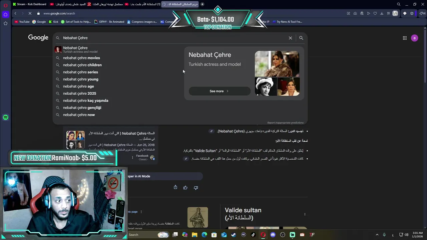Click the tab search magnifier in the title bar

point(399,4)
